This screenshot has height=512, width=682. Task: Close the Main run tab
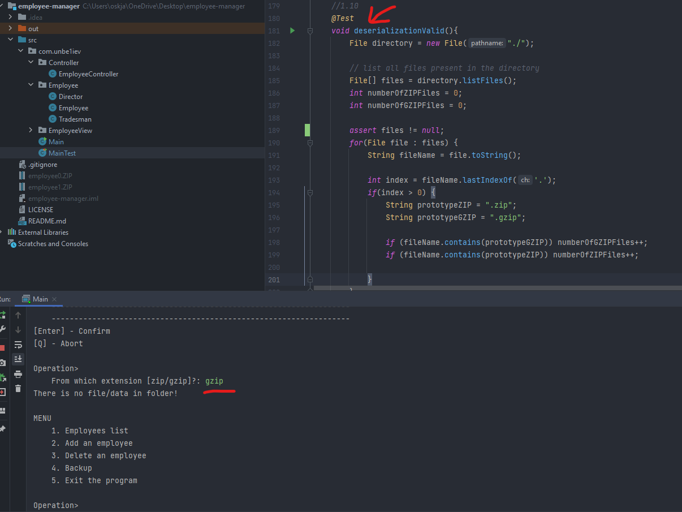(x=54, y=299)
